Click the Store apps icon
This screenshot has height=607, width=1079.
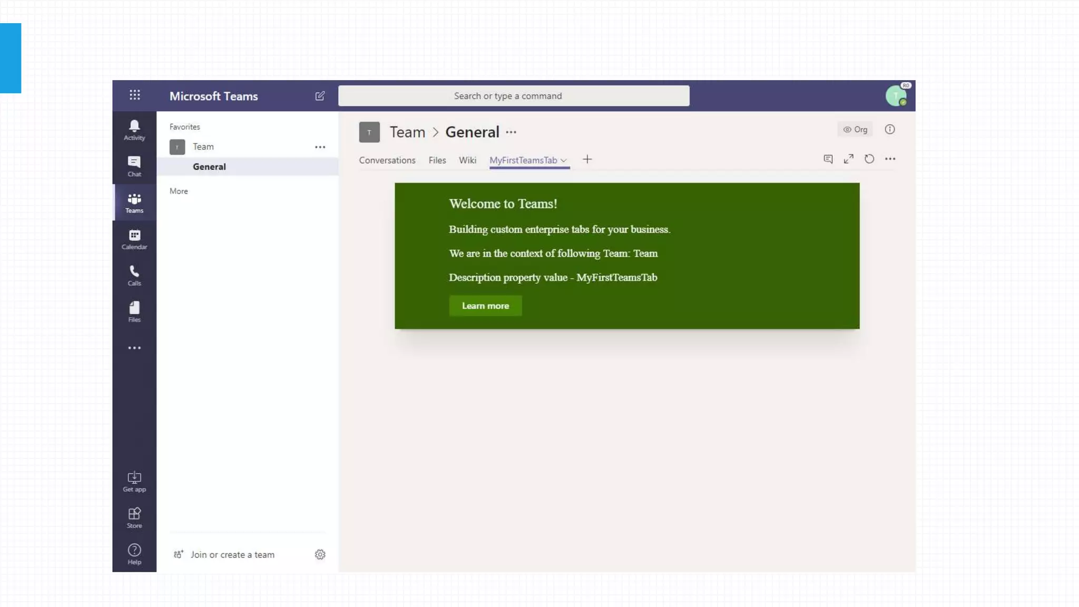134,517
